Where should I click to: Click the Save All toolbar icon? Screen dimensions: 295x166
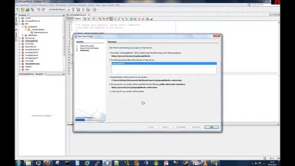pos(32,9)
